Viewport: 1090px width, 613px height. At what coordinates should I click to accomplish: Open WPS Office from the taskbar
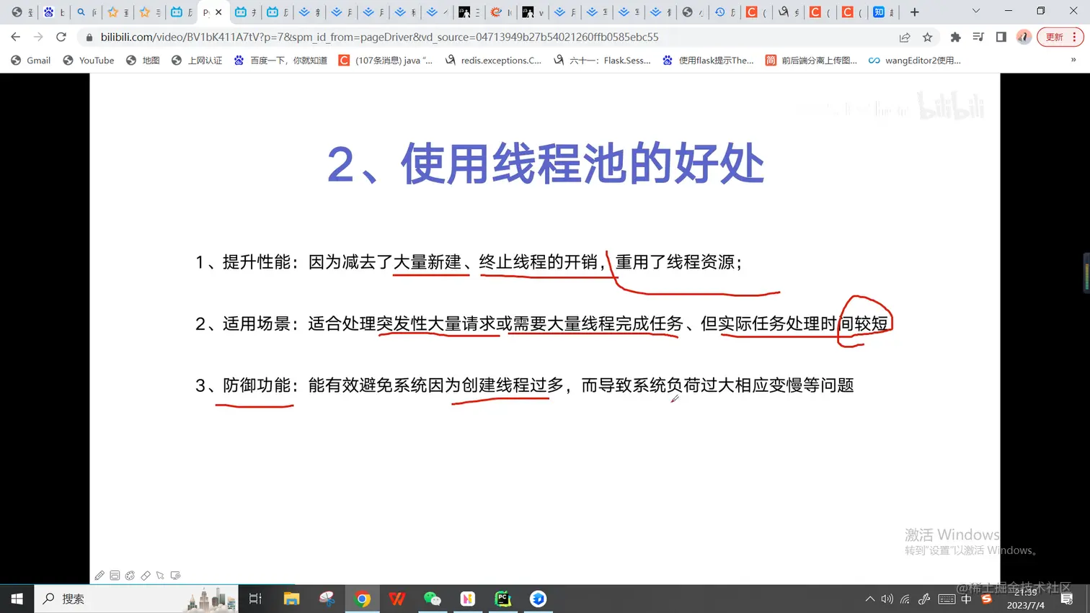(x=397, y=599)
